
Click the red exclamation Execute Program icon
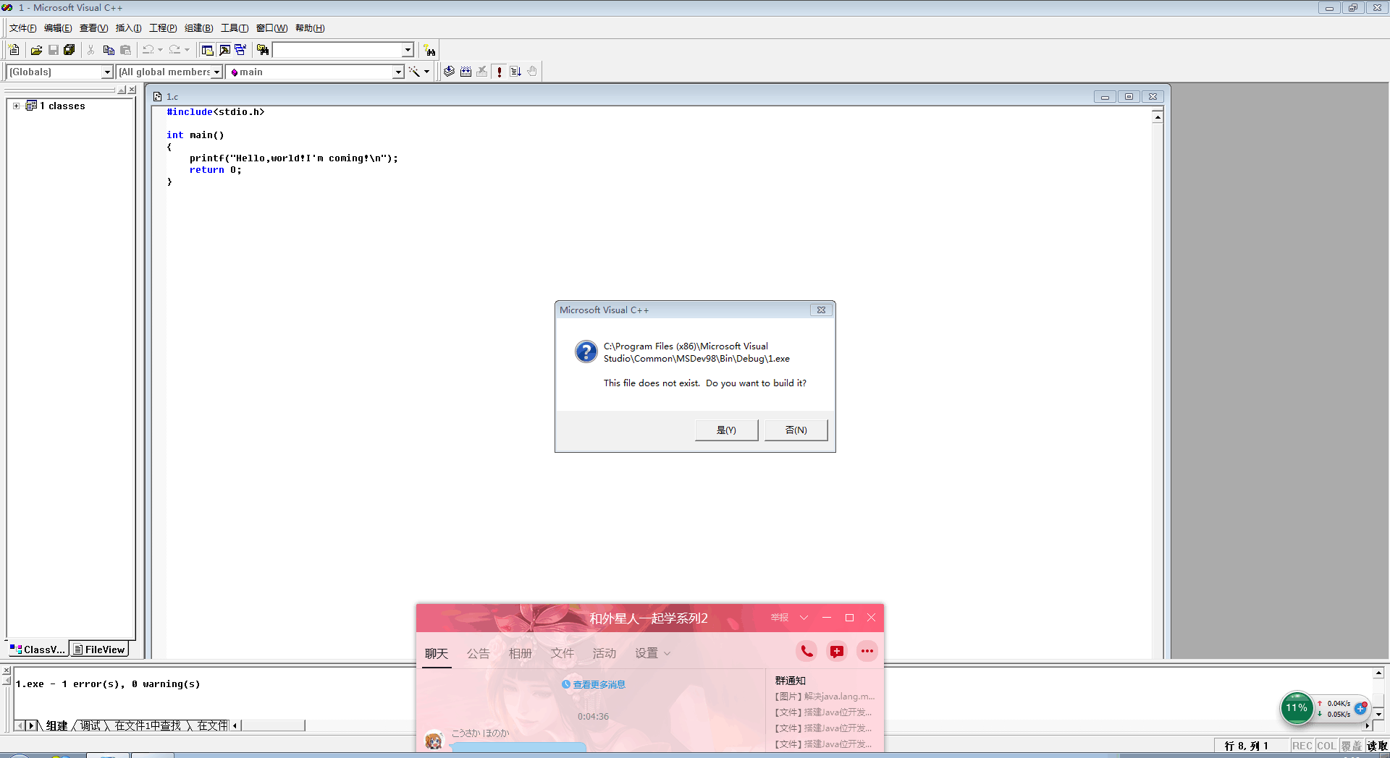[x=500, y=72]
